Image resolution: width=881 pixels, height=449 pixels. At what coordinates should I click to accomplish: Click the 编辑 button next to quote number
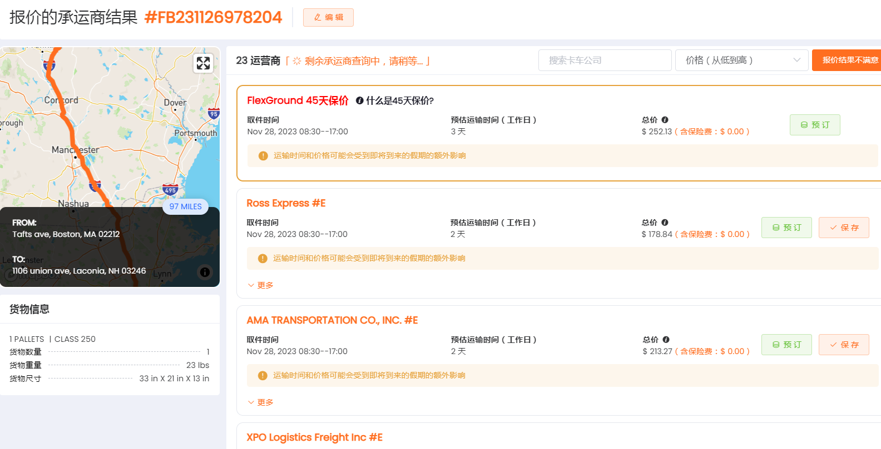[x=328, y=17]
